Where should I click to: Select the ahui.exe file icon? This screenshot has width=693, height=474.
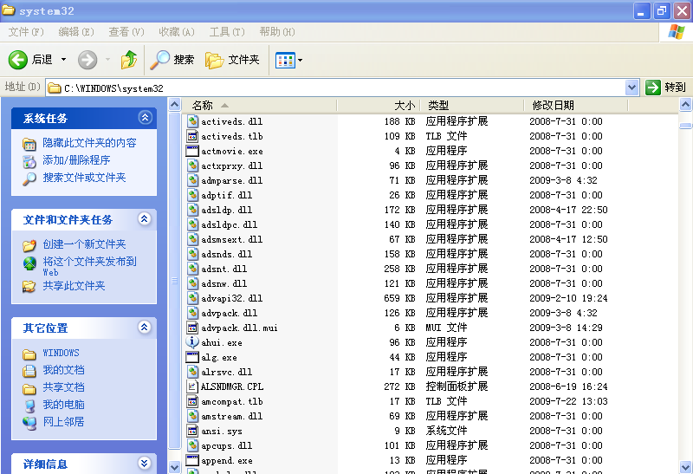pos(193,342)
